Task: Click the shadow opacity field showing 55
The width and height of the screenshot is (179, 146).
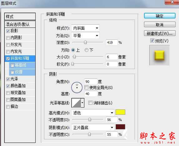Action: click(112, 134)
